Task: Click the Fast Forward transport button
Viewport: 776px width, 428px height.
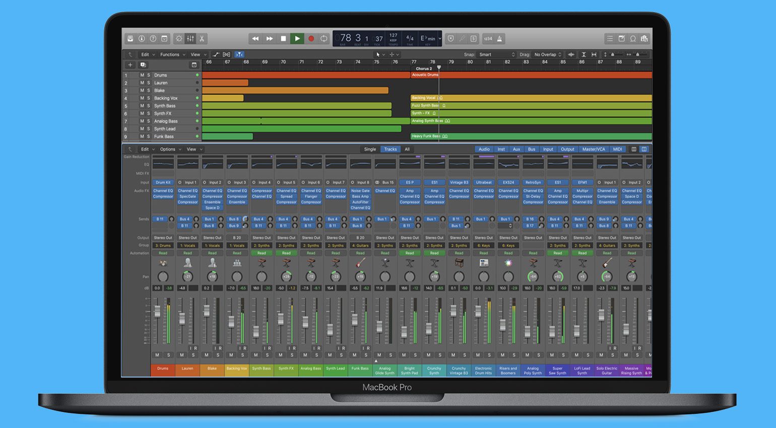Action: (x=270, y=39)
